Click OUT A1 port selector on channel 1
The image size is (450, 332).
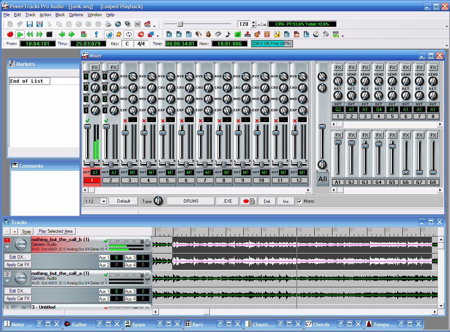click(x=95, y=172)
